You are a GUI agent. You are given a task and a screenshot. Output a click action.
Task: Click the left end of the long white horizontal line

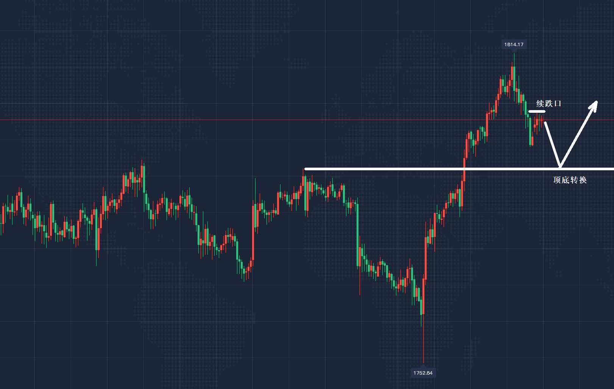pyautogui.click(x=305, y=169)
